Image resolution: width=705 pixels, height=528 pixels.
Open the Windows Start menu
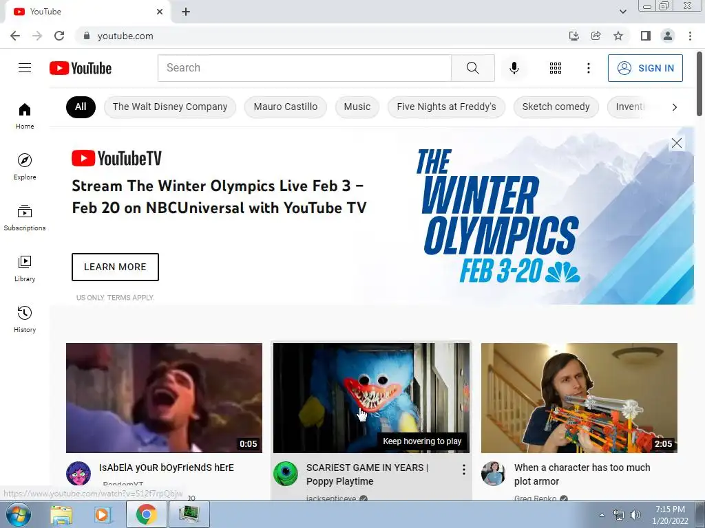coord(18,514)
